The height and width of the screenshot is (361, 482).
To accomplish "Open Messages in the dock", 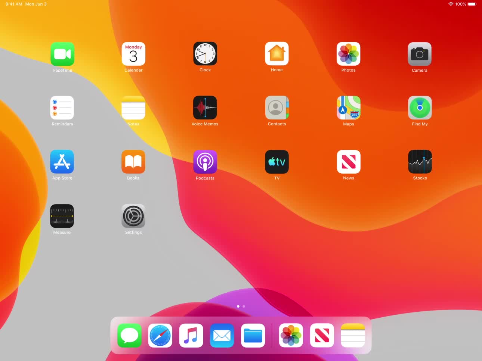I will [x=129, y=336].
